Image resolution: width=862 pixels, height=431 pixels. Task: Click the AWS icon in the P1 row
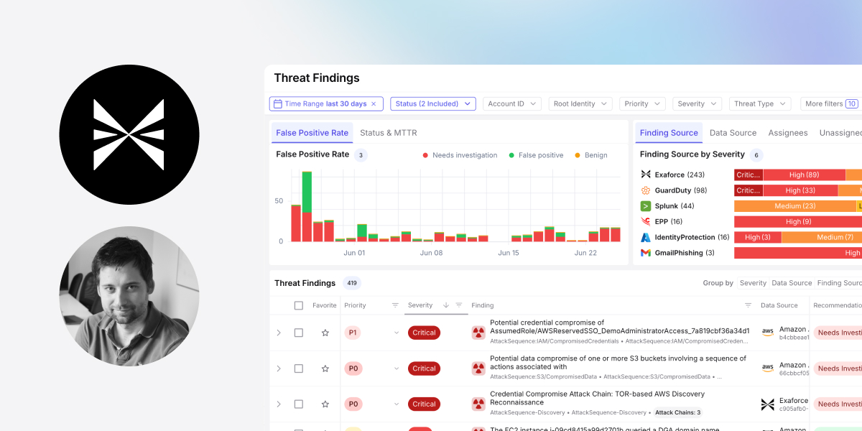click(768, 333)
